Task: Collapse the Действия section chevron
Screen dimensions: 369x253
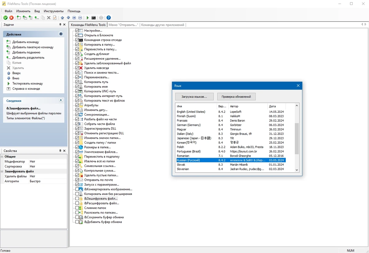Action: [61, 34]
